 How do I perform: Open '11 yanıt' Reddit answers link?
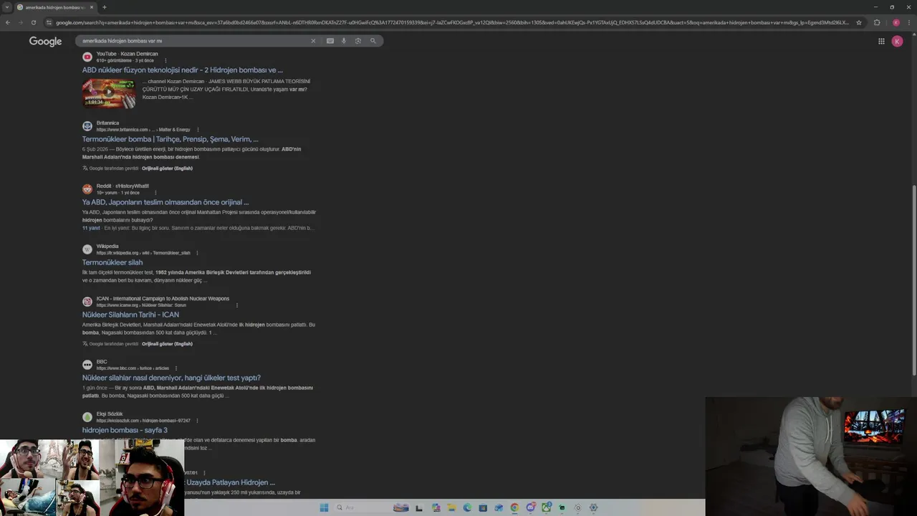(x=91, y=228)
